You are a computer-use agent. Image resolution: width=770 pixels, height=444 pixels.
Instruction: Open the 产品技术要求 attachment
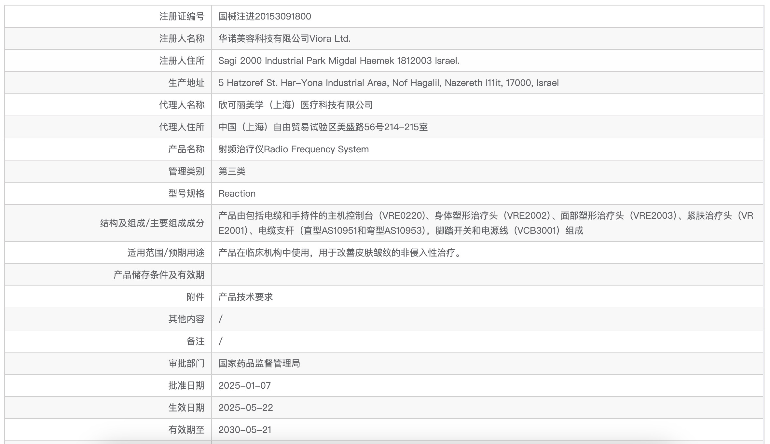(245, 297)
